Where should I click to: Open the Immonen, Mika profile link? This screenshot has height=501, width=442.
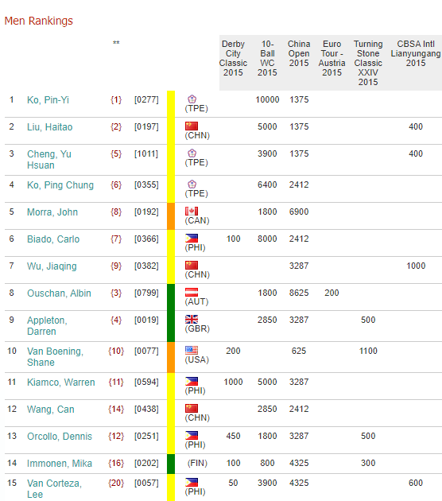60,464
